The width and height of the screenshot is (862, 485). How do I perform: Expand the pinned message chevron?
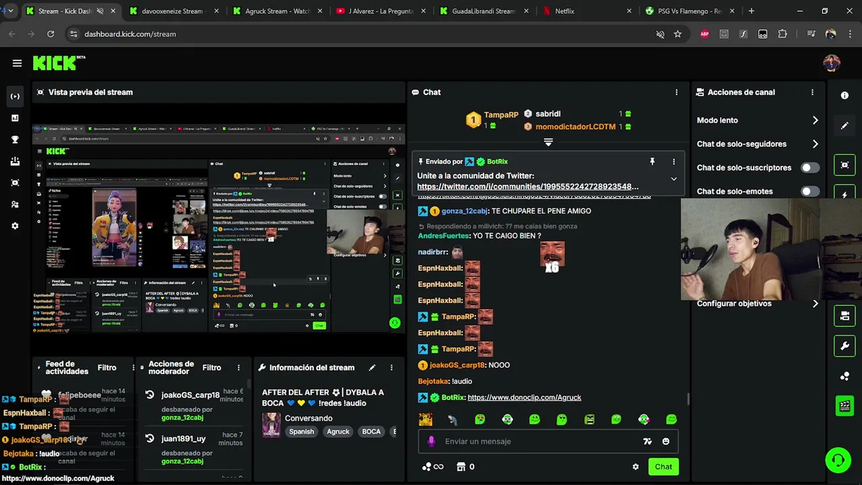coord(673,179)
